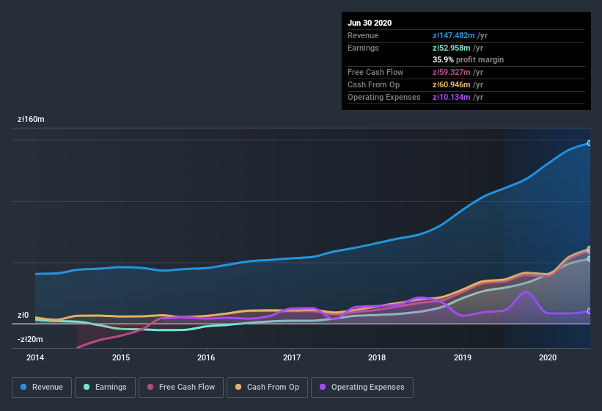Click the zł10.134m operating expenses value
The width and height of the screenshot is (602, 411).
click(x=452, y=97)
